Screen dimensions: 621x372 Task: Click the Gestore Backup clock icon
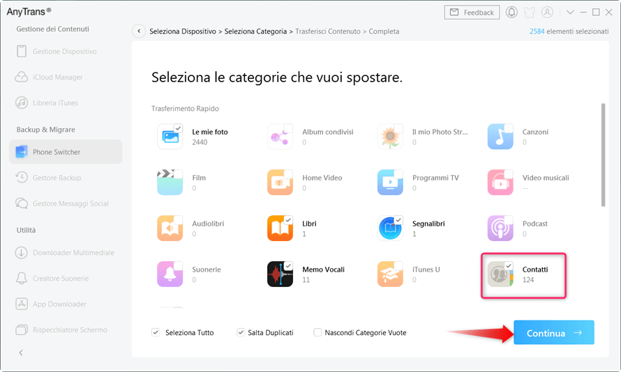tap(22, 178)
